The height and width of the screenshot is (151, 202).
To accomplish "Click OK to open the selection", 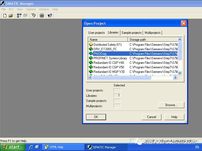I will coord(96,117).
